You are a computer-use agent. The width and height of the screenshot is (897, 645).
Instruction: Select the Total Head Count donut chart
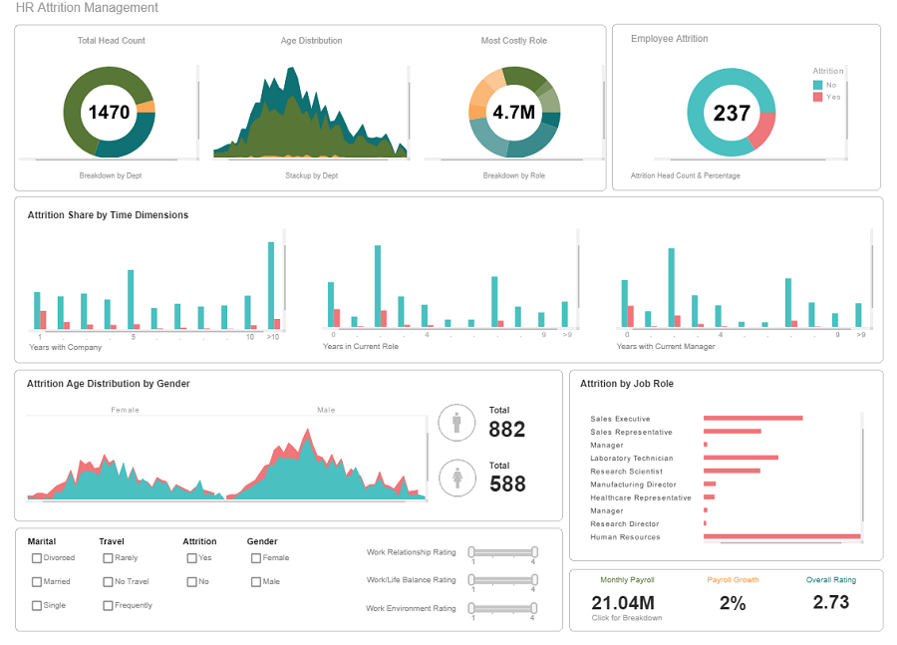110,113
